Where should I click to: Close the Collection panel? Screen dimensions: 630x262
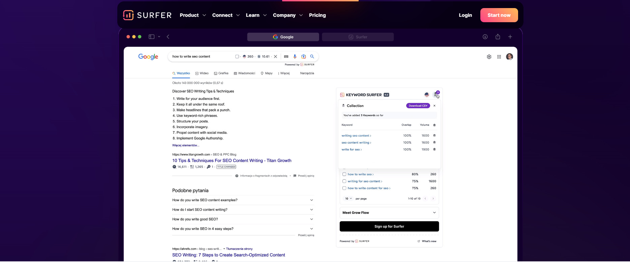(x=434, y=106)
